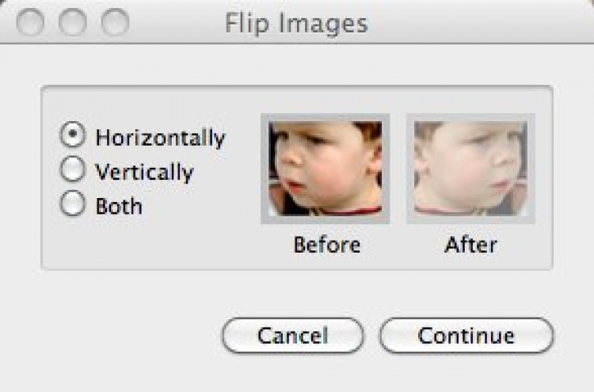Click the "Horizontally" label text
This screenshot has height=392, width=594.
pyautogui.click(x=160, y=137)
